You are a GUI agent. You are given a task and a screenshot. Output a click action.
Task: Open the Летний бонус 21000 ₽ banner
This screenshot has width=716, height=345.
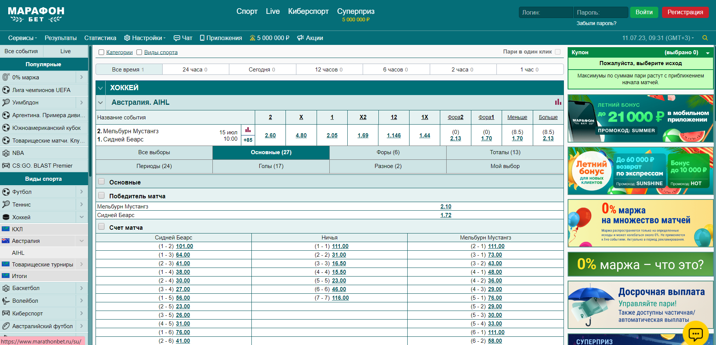pyautogui.click(x=640, y=118)
